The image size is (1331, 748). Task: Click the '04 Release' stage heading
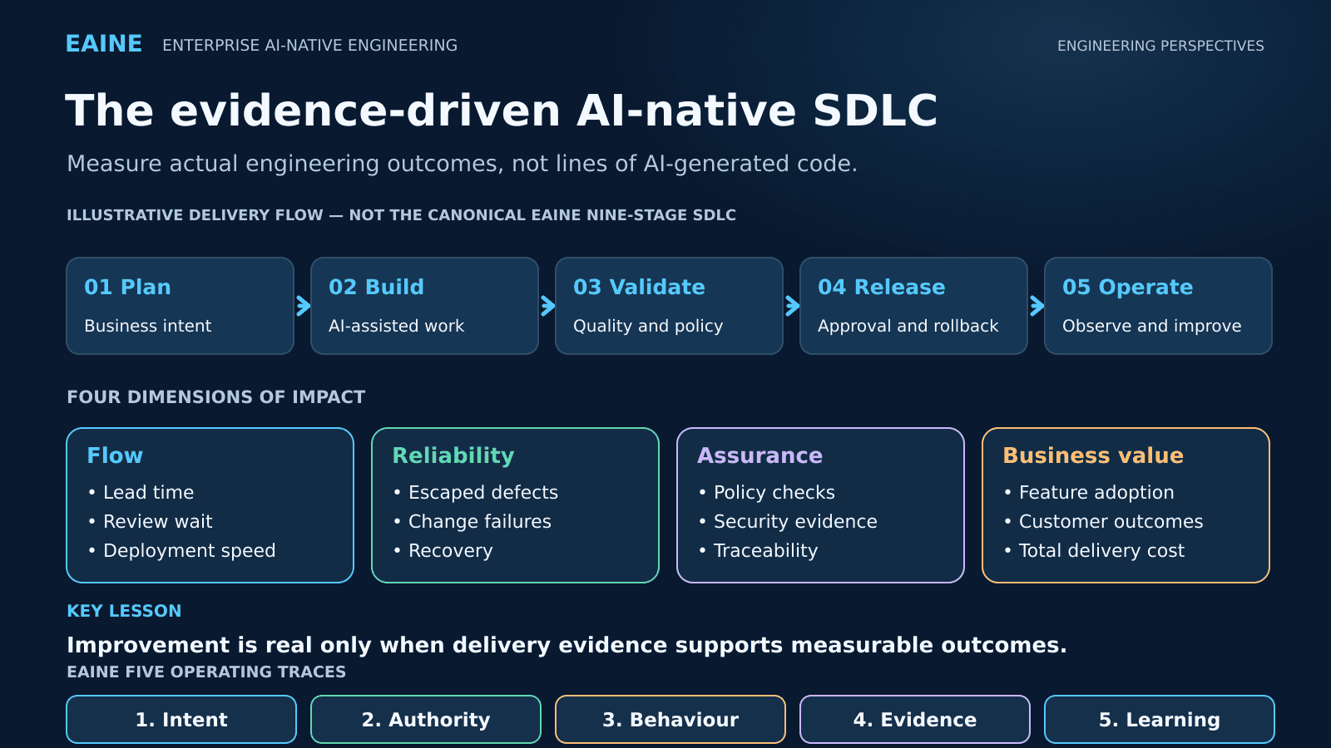tap(881, 288)
